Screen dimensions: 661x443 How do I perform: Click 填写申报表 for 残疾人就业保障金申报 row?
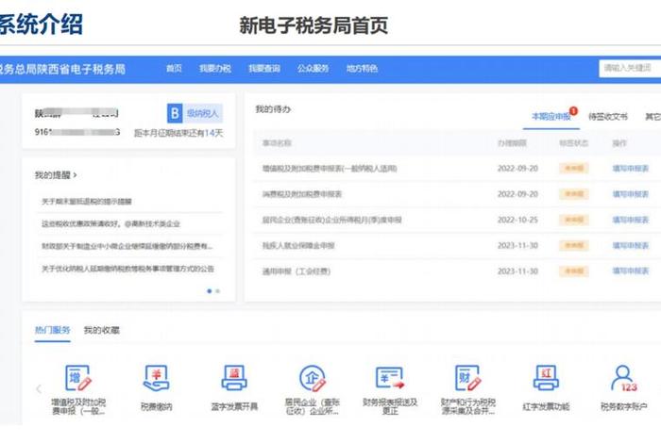630,245
